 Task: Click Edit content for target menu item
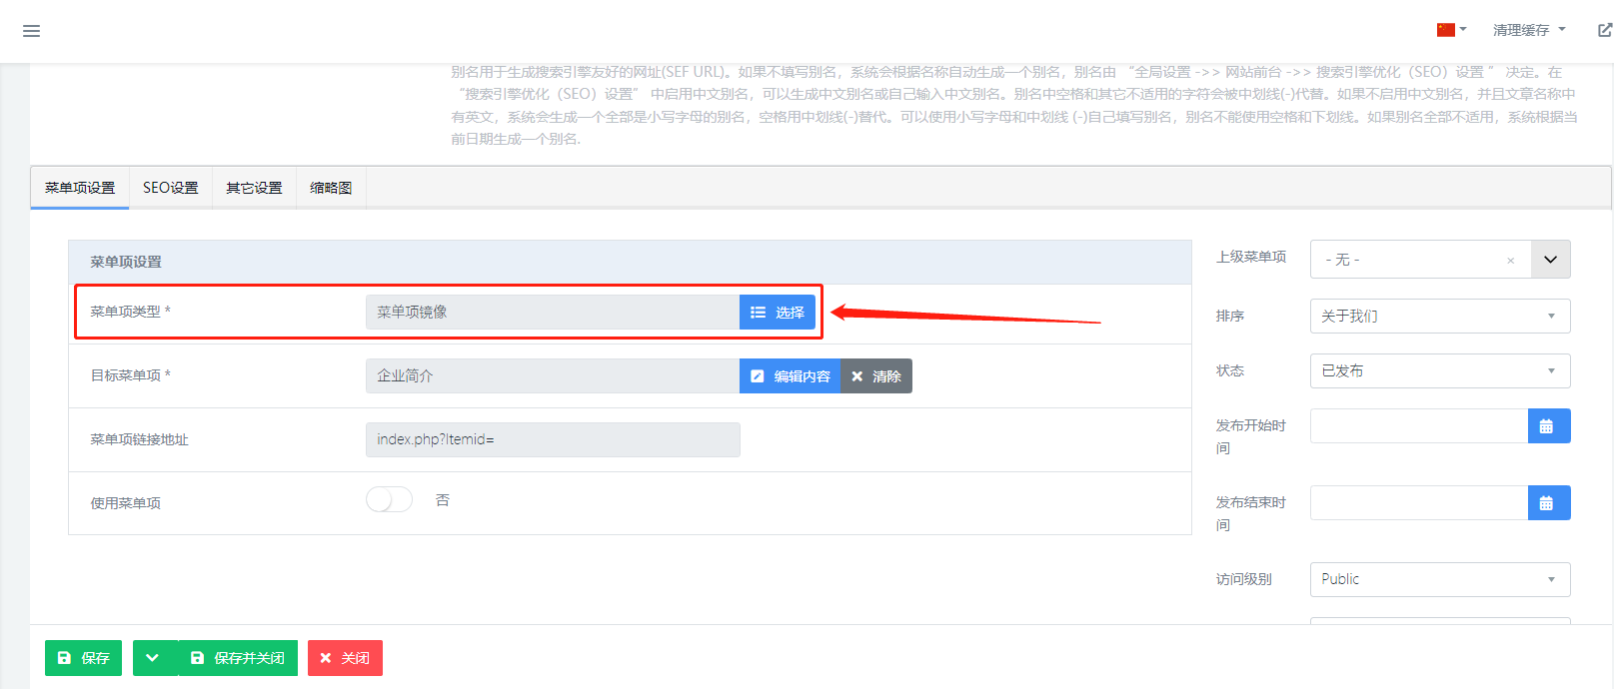point(791,376)
